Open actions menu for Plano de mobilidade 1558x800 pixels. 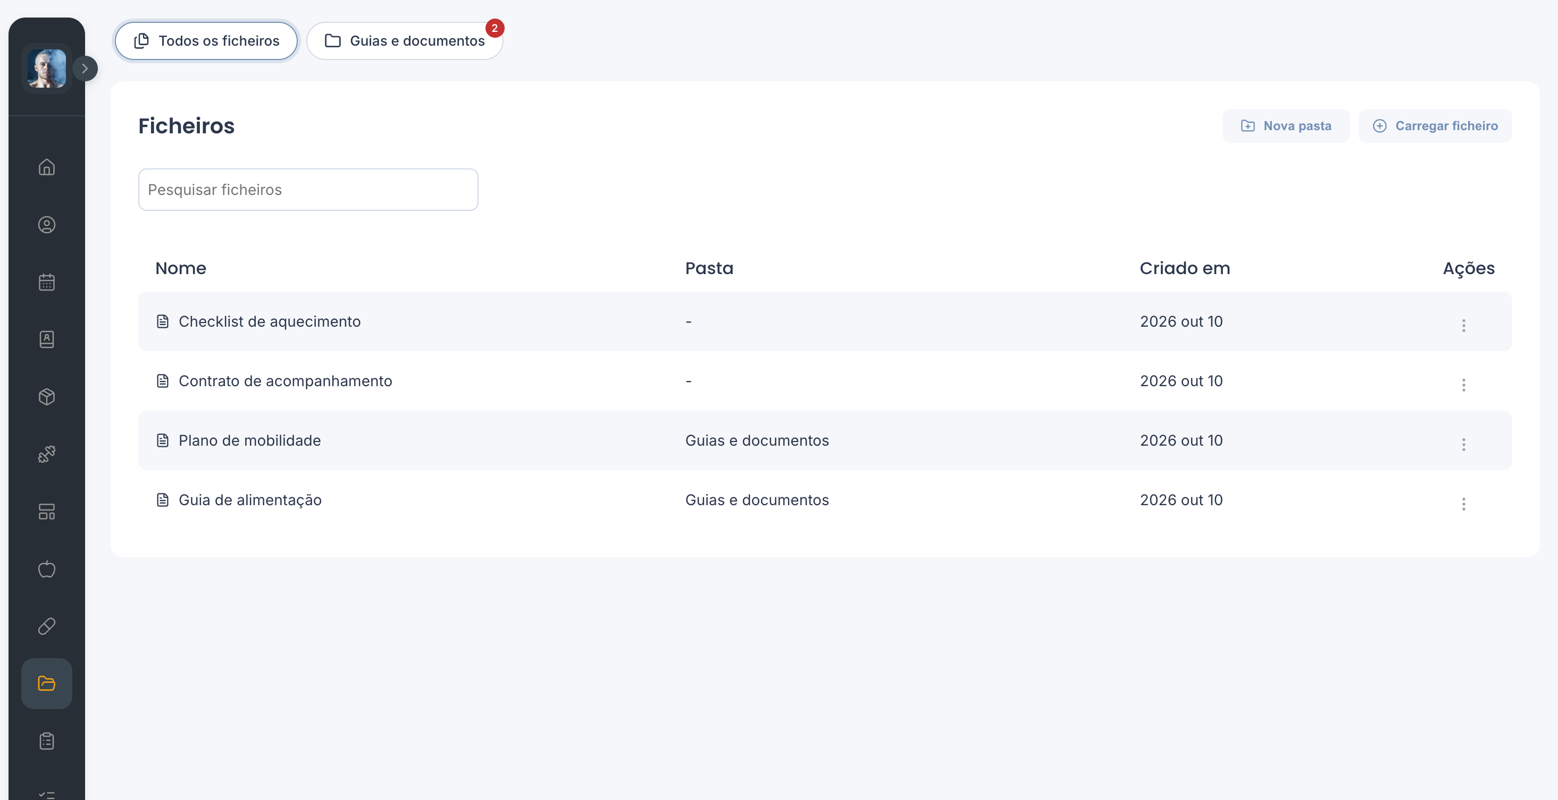[x=1464, y=444]
